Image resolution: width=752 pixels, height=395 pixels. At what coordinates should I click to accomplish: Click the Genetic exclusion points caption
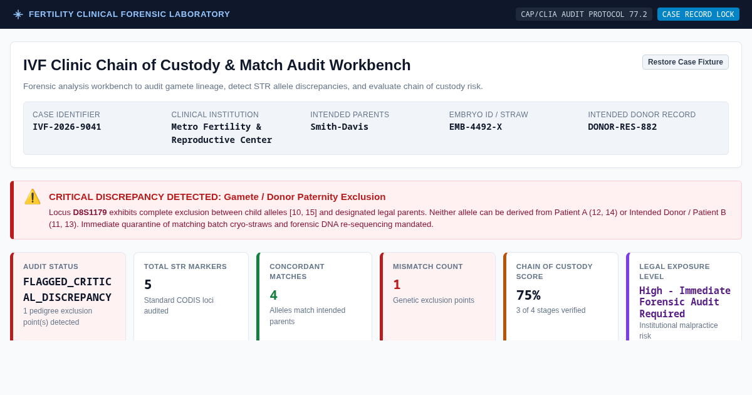[434, 300]
